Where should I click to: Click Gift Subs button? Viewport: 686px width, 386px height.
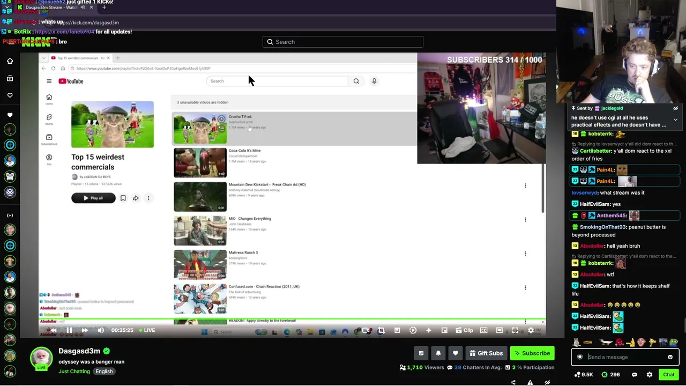coord(486,353)
